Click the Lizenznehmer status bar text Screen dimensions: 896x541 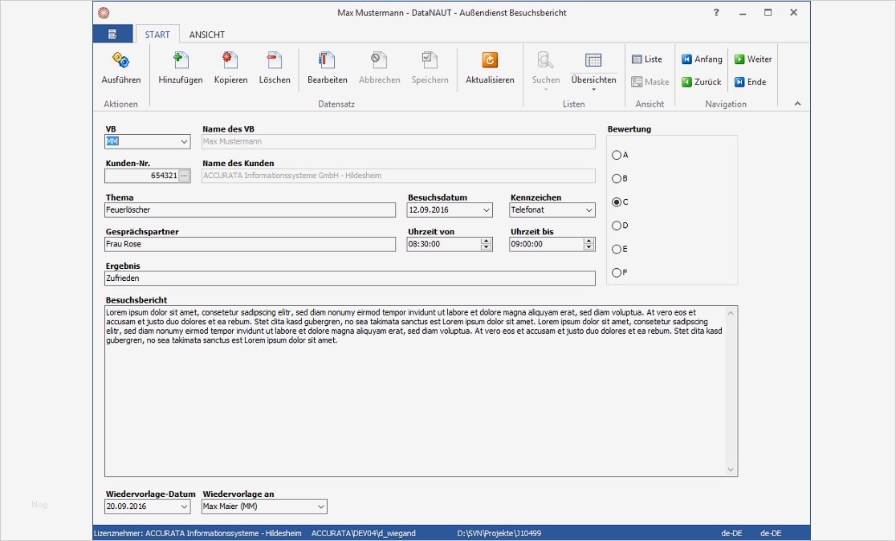pos(198,533)
